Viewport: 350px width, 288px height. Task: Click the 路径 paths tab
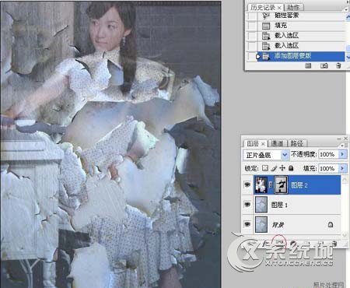[x=297, y=143]
